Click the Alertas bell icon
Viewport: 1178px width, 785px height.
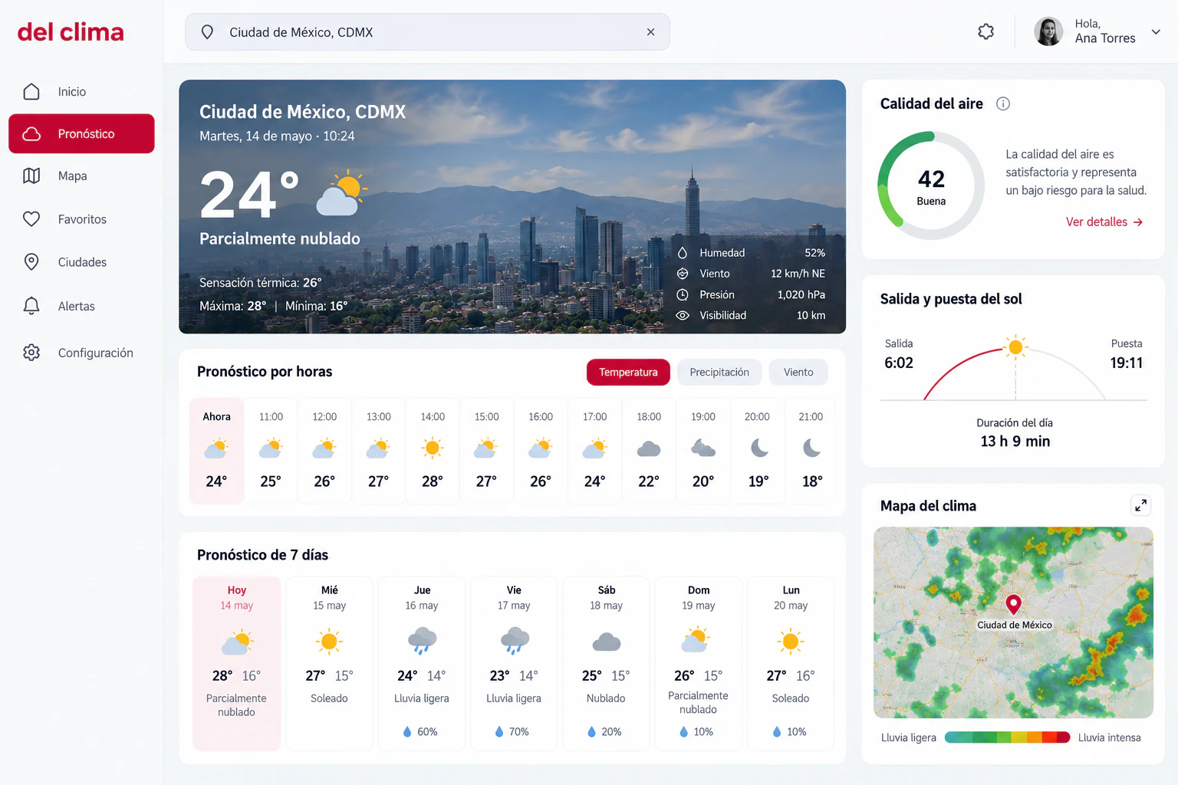coord(31,306)
